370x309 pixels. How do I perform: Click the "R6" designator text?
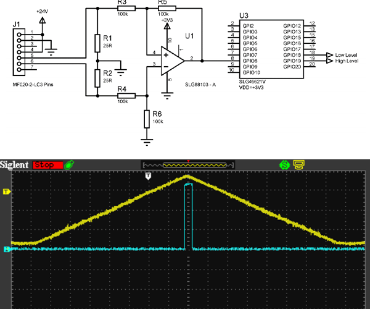[x=157, y=114]
